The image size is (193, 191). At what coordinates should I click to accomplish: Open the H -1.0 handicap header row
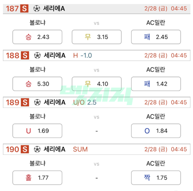click(x=97, y=55)
